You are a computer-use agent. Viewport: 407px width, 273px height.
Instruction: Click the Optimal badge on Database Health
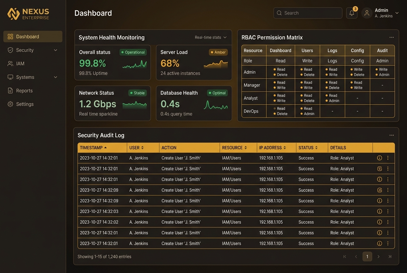pos(217,93)
